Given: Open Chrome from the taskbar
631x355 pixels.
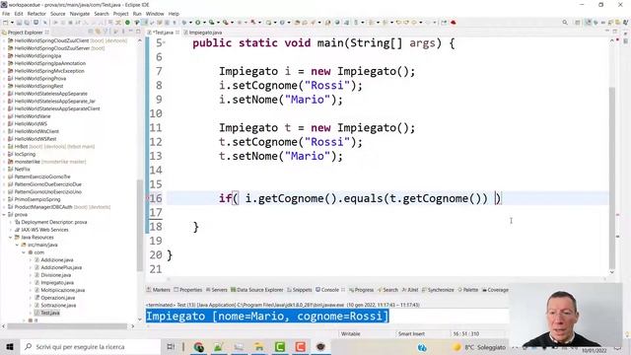Looking at the screenshot, I should (x=198, y=347).
